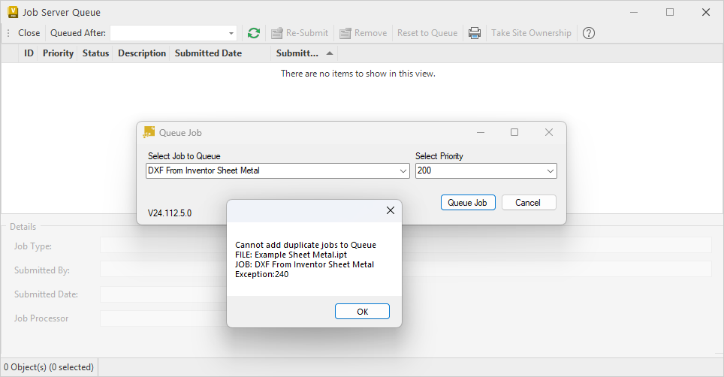Image resolution: width=724 pixels, height=377 pixels.
Task: Click the Job Type details field
Action: (x=406, y=245)
